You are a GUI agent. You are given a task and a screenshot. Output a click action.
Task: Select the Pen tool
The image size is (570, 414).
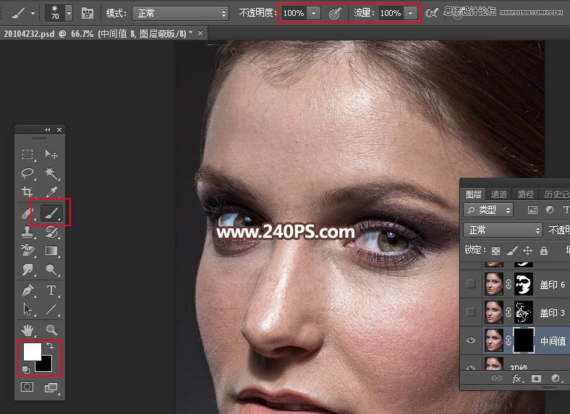pos(27,290)
